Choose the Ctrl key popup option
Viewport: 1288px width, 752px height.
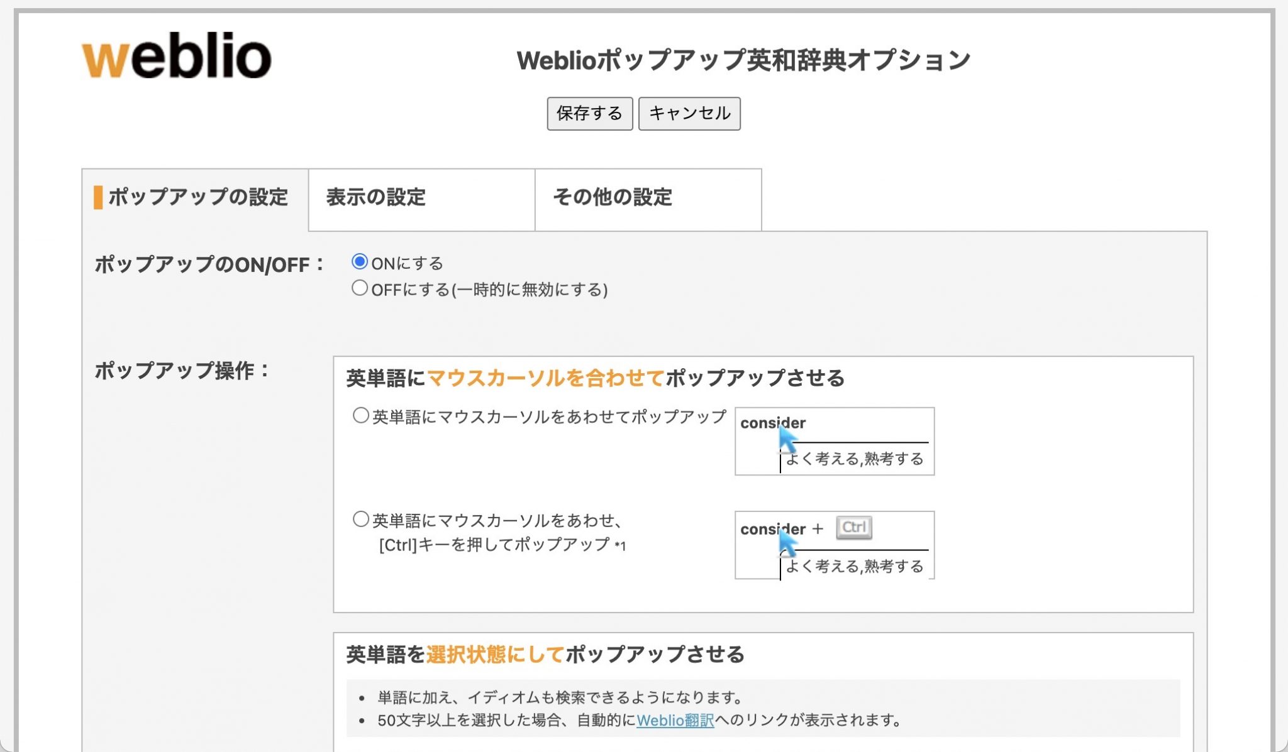tap(360, 520)
